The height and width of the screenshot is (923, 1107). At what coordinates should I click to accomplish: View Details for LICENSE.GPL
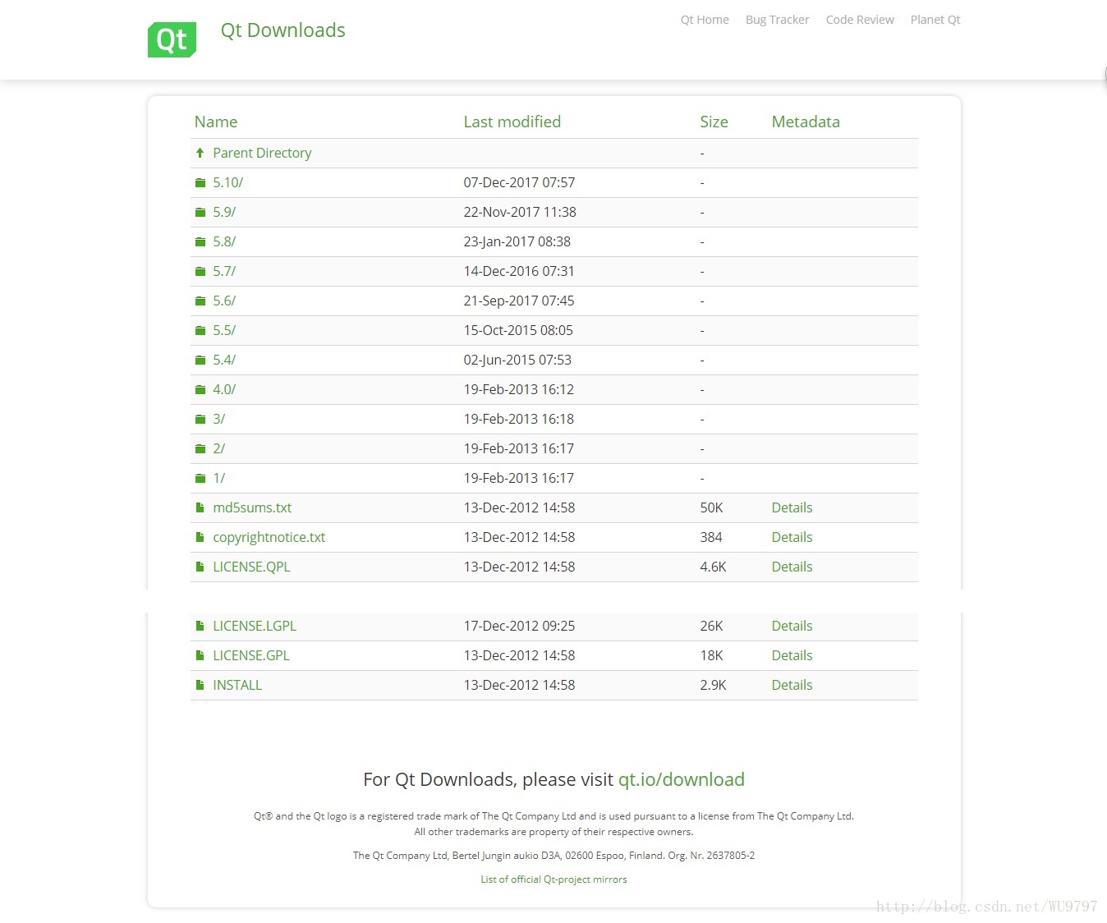[x=792, y=655]
